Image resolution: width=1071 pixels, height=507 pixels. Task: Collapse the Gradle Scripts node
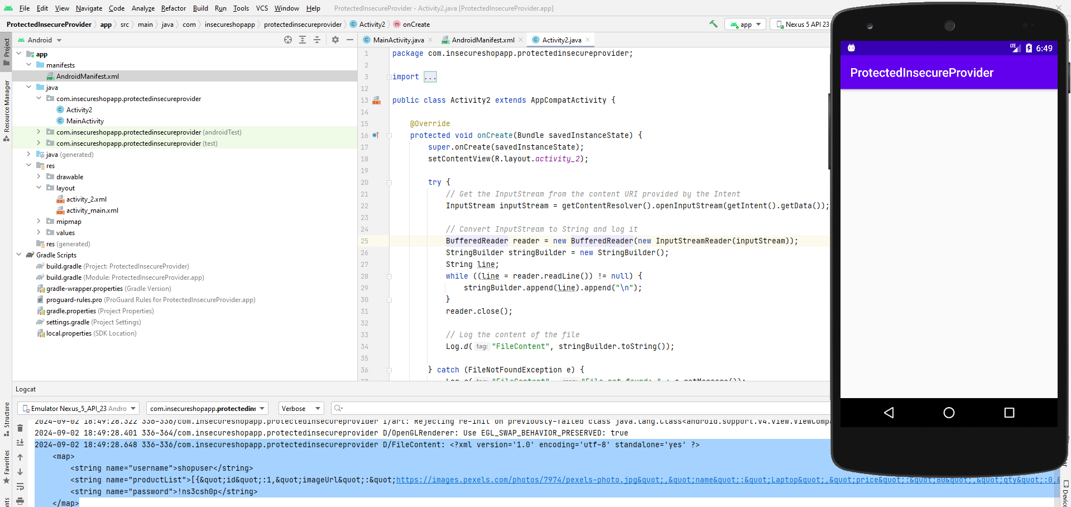pyautogui.click(x=18, y=255)
